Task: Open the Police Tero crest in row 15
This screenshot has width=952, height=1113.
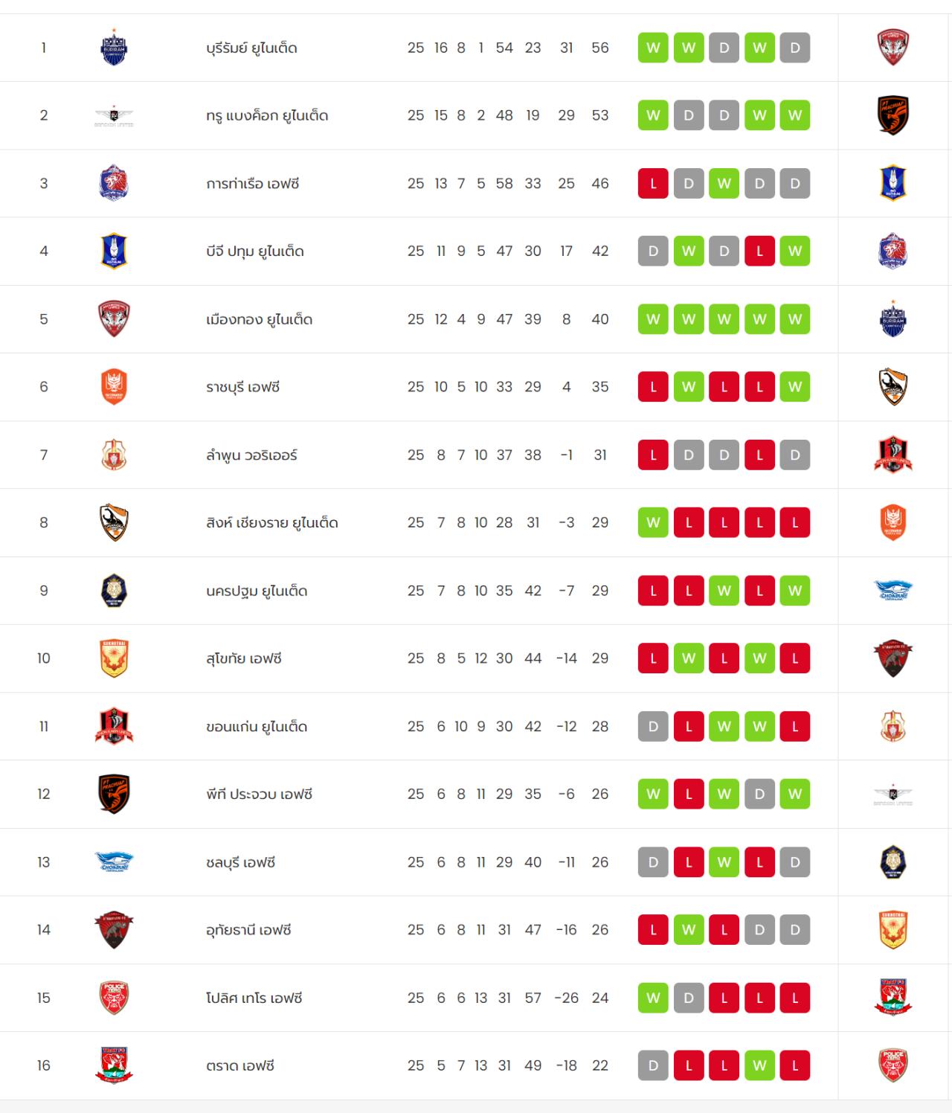Action: click(114, 998)
